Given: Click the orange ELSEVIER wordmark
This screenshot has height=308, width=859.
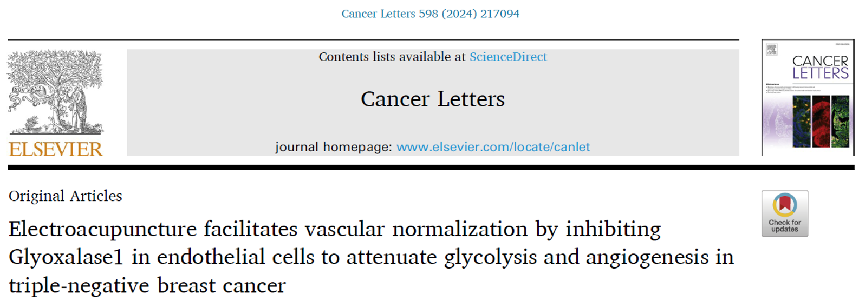Looking at the screenshot, I should (x=55, y=149).
